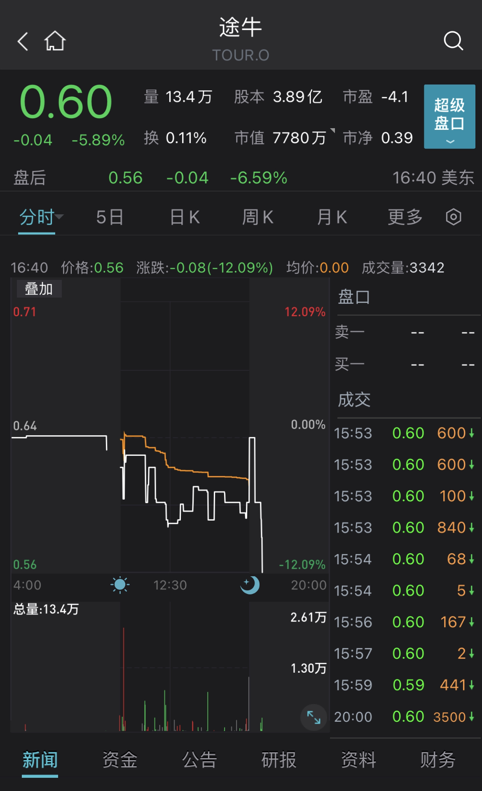Switch to 周K chart tab

pos(258,217)
